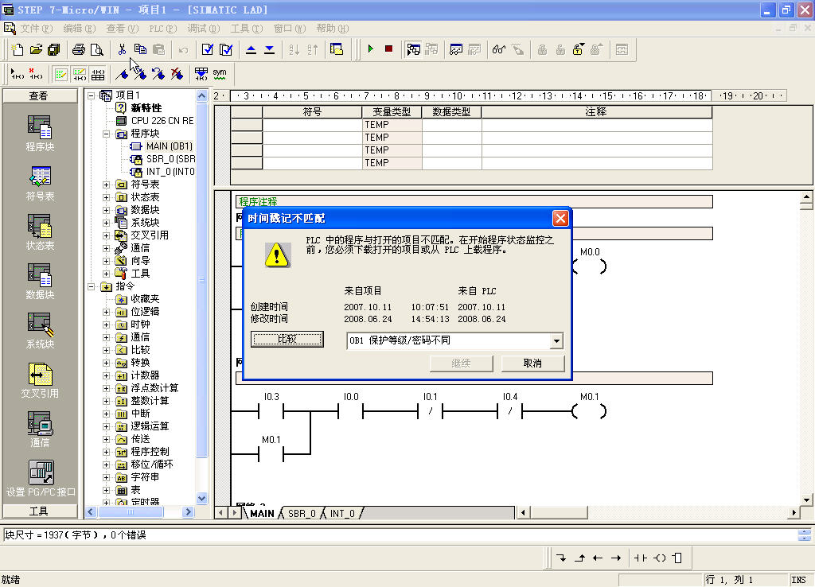Expand the 状态表 node in project tree
This screenshot has width=815, height=587.
[107, 197]
